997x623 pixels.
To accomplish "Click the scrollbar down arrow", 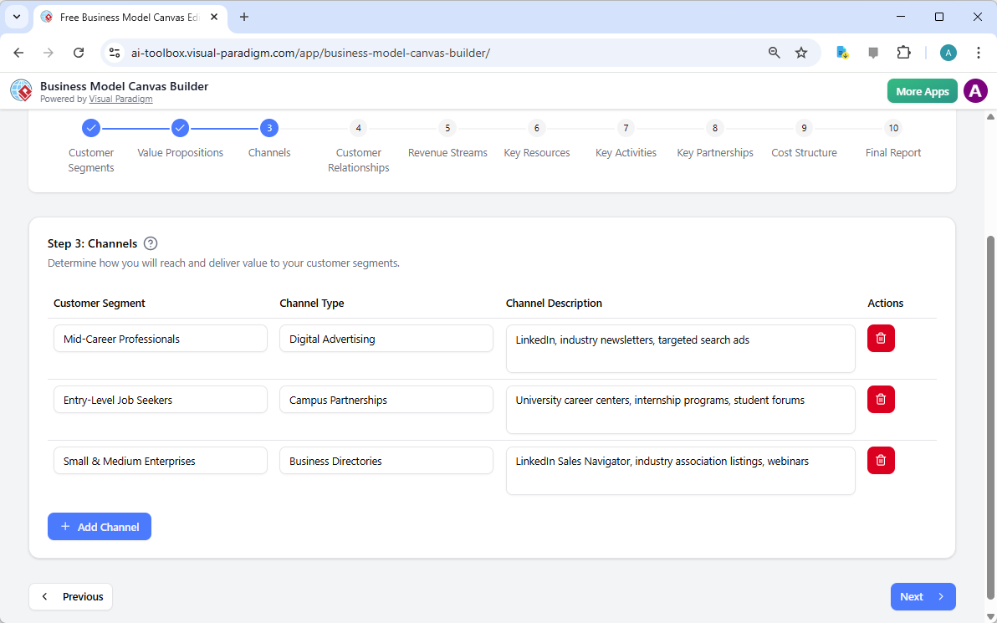I will coord(989,616).
